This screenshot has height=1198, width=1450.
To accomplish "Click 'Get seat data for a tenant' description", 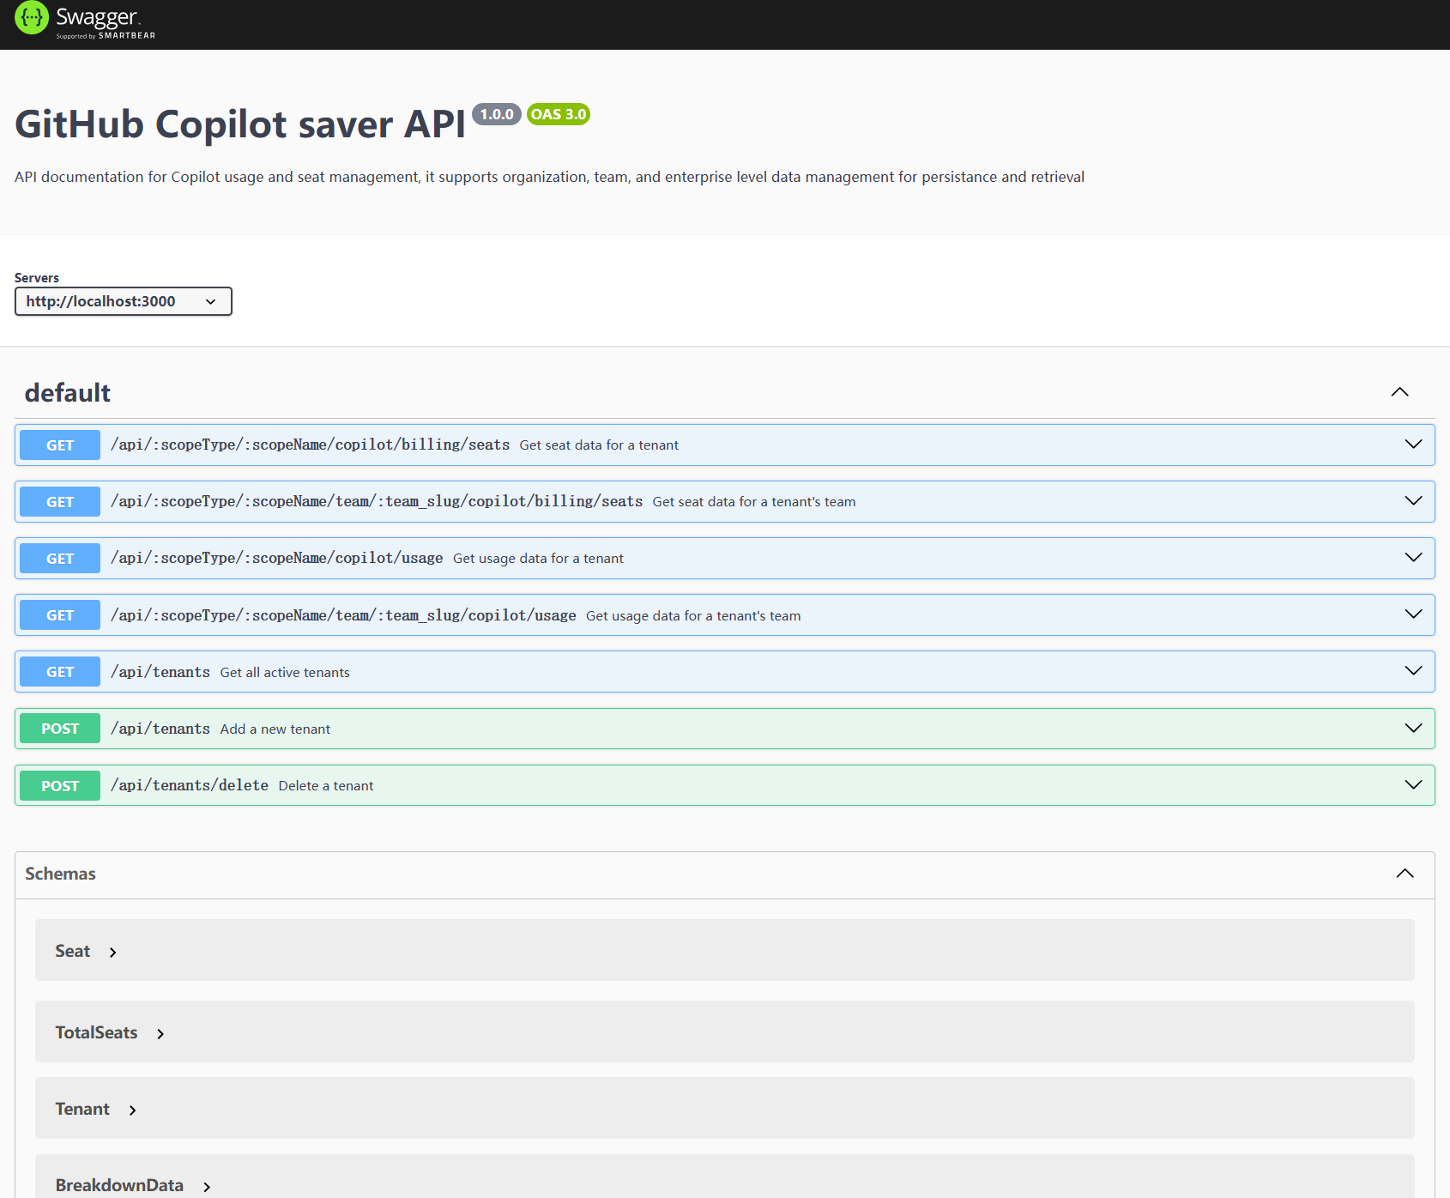I will [599, 445].
